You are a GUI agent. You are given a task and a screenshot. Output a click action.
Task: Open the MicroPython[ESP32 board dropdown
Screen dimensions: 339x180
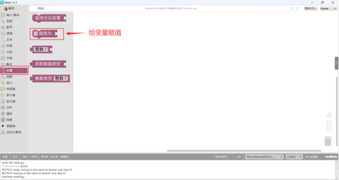coord(264,157)
